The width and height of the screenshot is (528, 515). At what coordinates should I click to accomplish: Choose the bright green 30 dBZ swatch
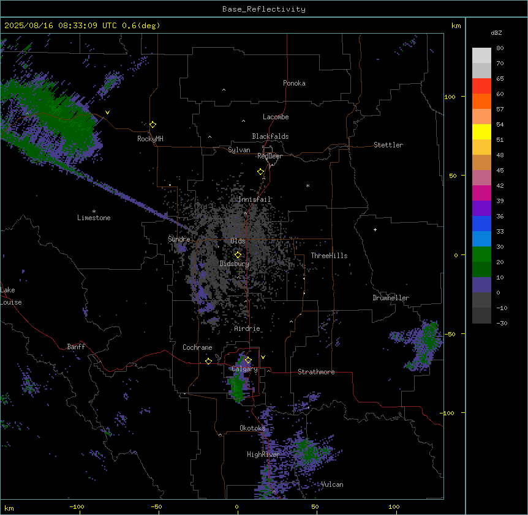tap(481, 254)
